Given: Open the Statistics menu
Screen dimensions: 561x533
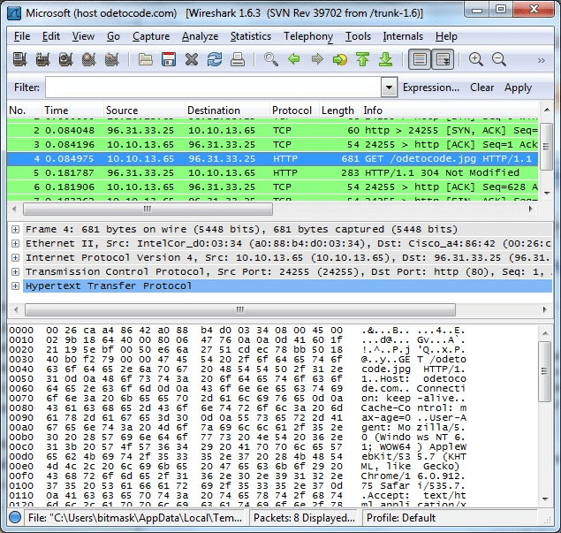Looking at the screenshot, I should [x=251, y=36].
